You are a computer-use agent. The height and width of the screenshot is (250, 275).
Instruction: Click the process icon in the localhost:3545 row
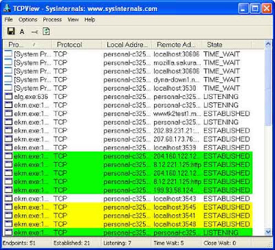(x=8, y=207)
